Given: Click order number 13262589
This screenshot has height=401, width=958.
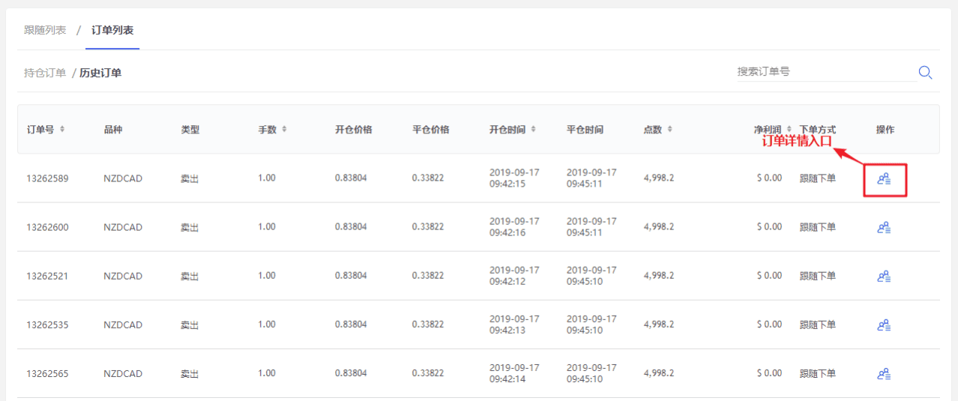Looking at the screenshot, I should (47, 178).
